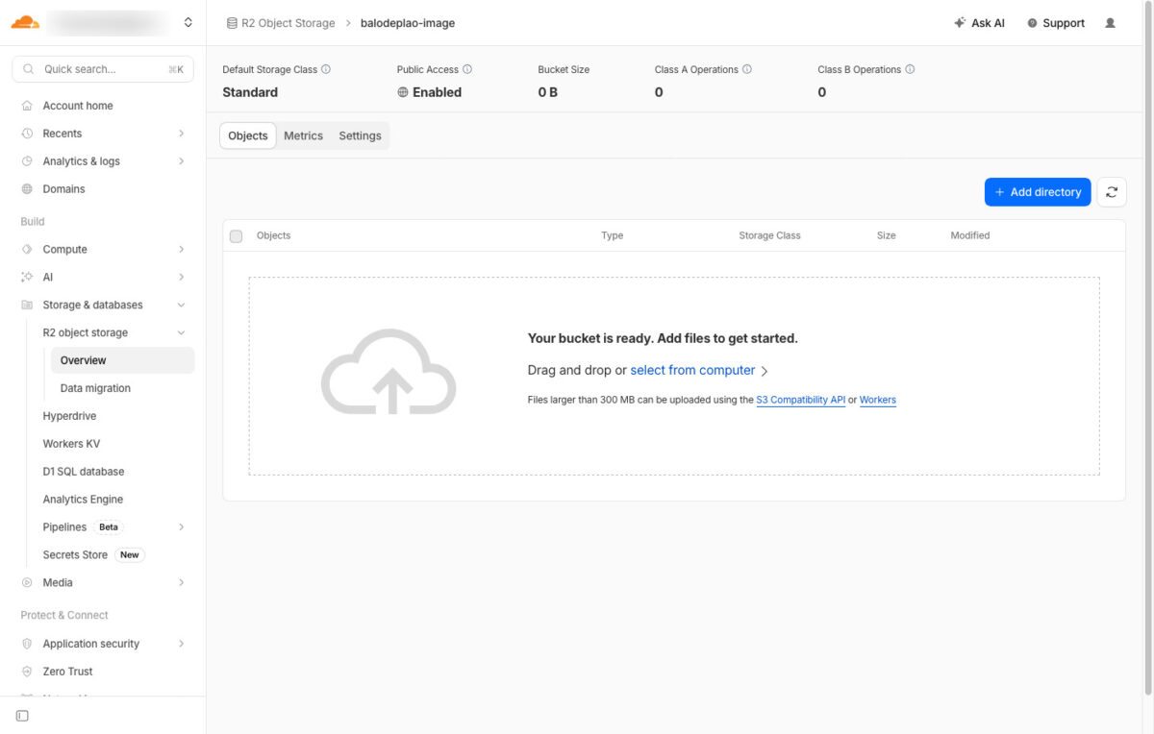Click the Cloudflare logo icon
The width and height of the screenshot is (1154, 734).
(x=25, y=22)
